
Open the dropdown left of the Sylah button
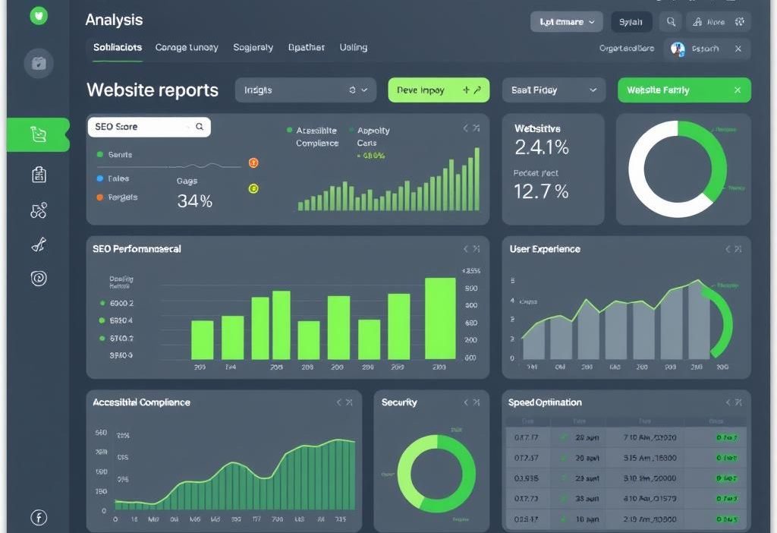click(566, 22)
